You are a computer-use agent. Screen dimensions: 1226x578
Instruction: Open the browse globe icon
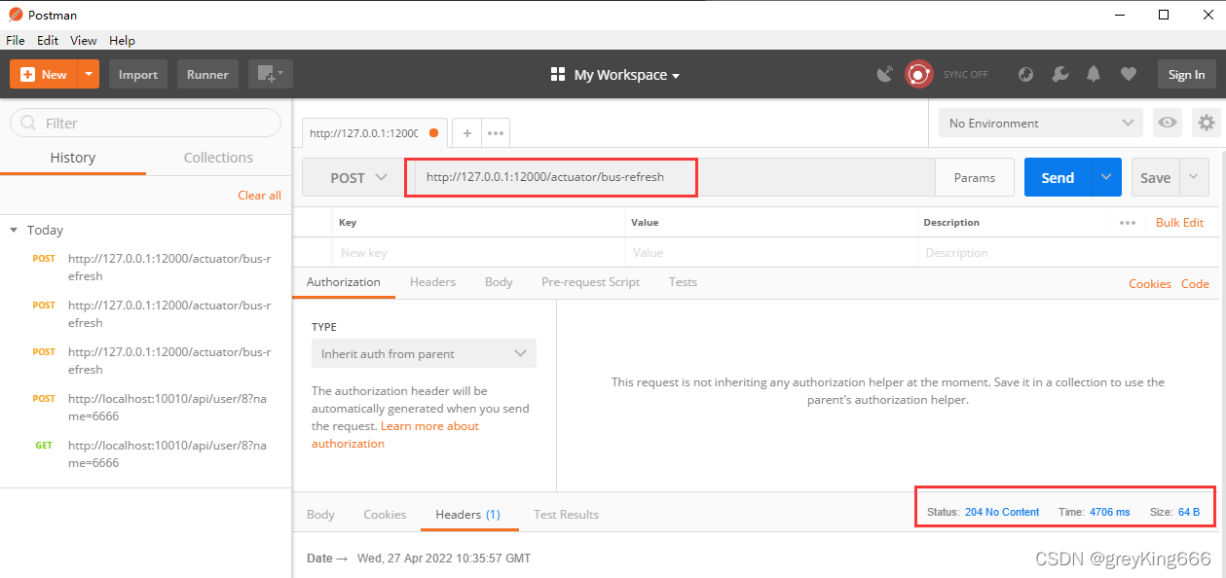coord(1025,74)
